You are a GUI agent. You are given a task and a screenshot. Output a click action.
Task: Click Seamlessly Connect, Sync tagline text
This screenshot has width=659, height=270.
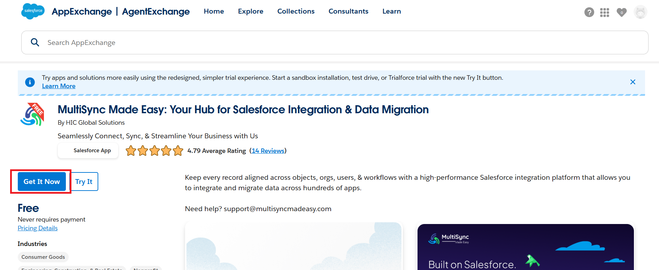coord(158,136)
